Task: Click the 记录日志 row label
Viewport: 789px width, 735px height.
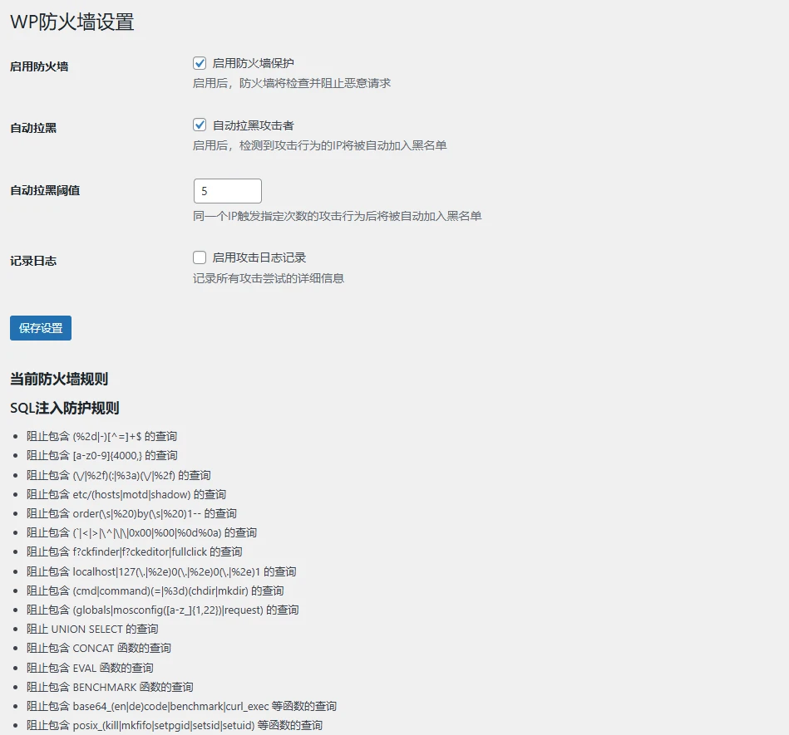Action: (x=33, y=261)
